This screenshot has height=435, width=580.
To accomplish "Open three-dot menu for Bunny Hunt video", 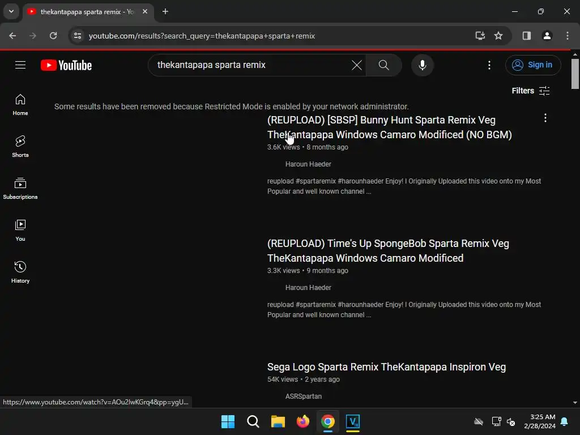I will (545, 118).
